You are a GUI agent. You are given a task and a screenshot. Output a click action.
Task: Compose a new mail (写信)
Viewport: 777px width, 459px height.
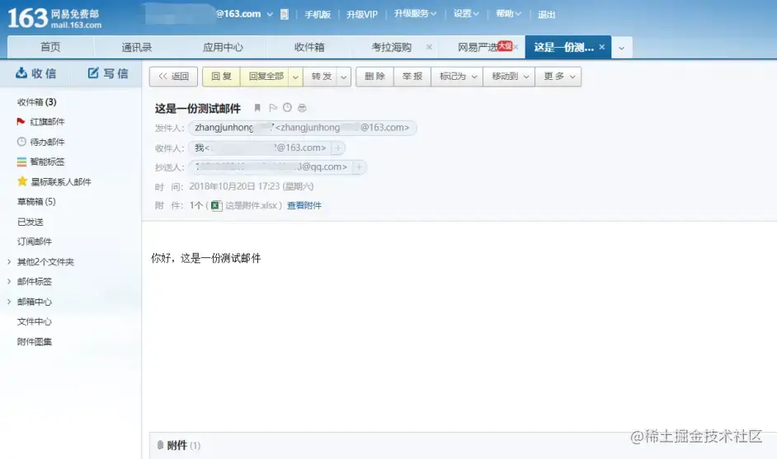tap(108, 73)
